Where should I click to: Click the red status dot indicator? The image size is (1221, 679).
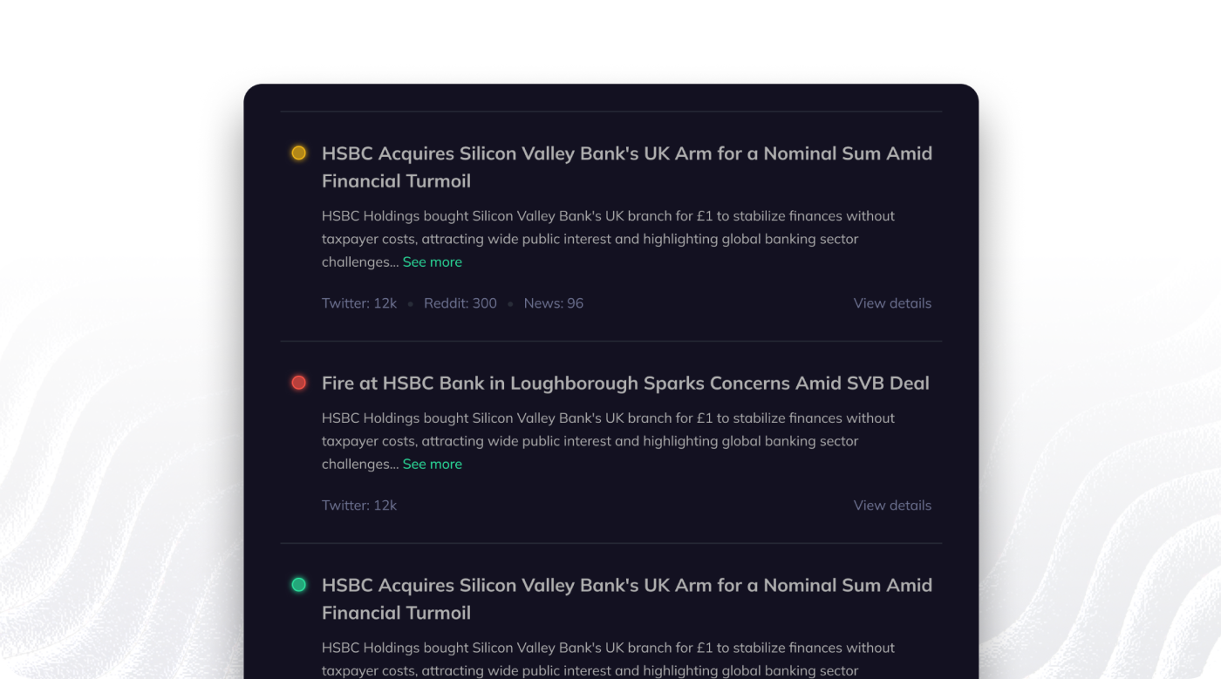tap(298, 383)
